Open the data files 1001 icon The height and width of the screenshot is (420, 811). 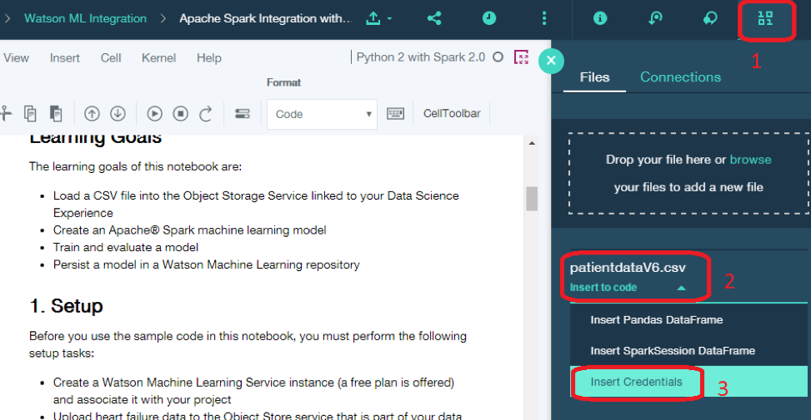[765, 18]
